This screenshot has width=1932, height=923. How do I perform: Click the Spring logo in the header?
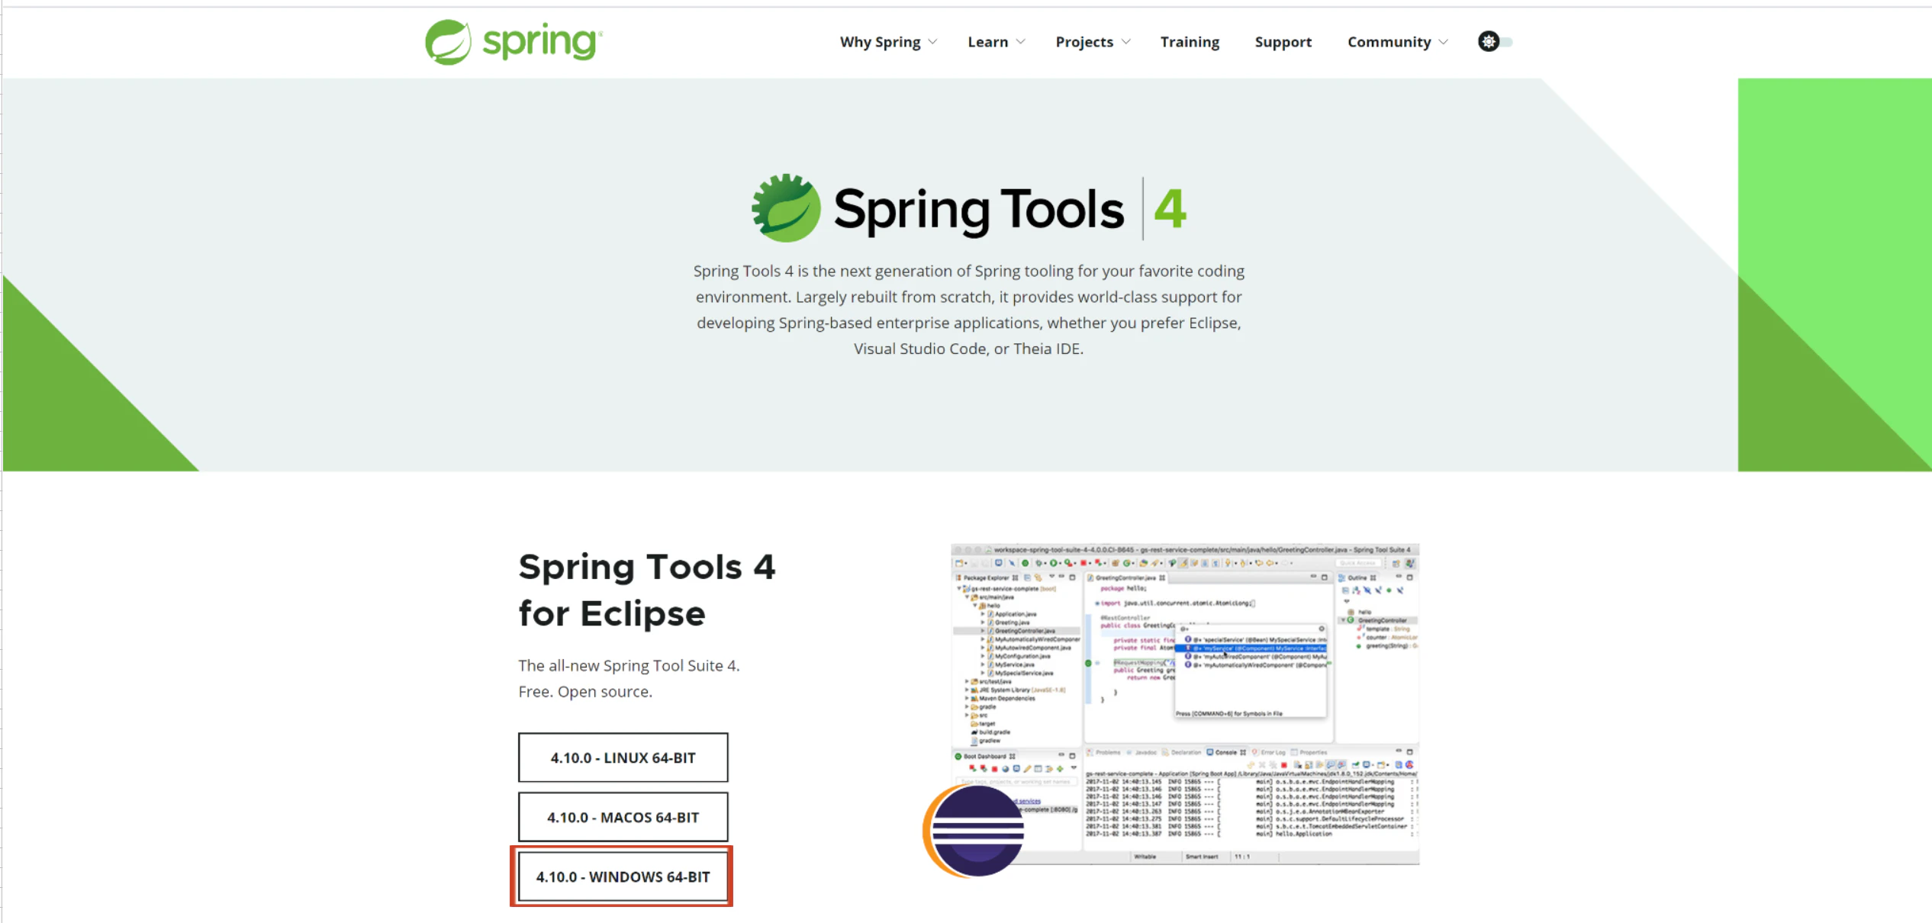click(x=514, y=42)
